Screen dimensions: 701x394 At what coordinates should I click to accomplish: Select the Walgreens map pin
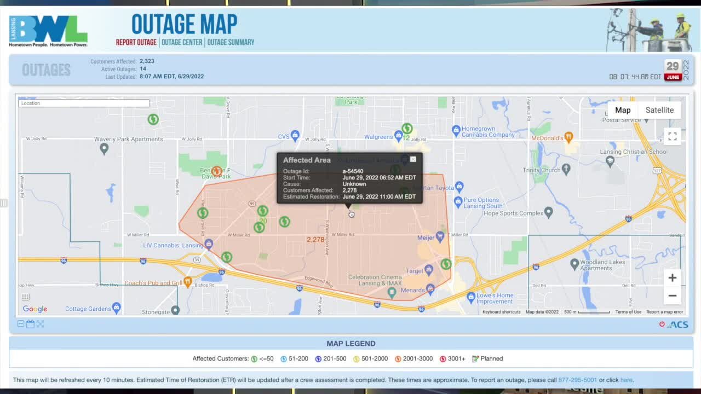(x=398, y=137)
